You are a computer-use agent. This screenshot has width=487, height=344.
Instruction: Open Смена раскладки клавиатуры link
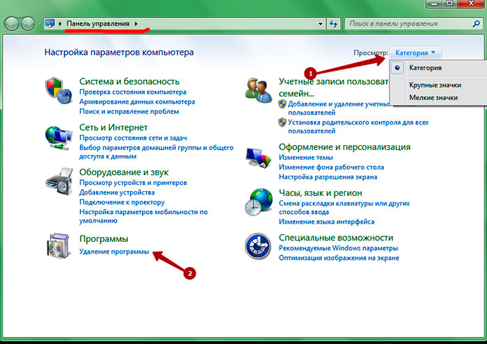pos(344,208)
